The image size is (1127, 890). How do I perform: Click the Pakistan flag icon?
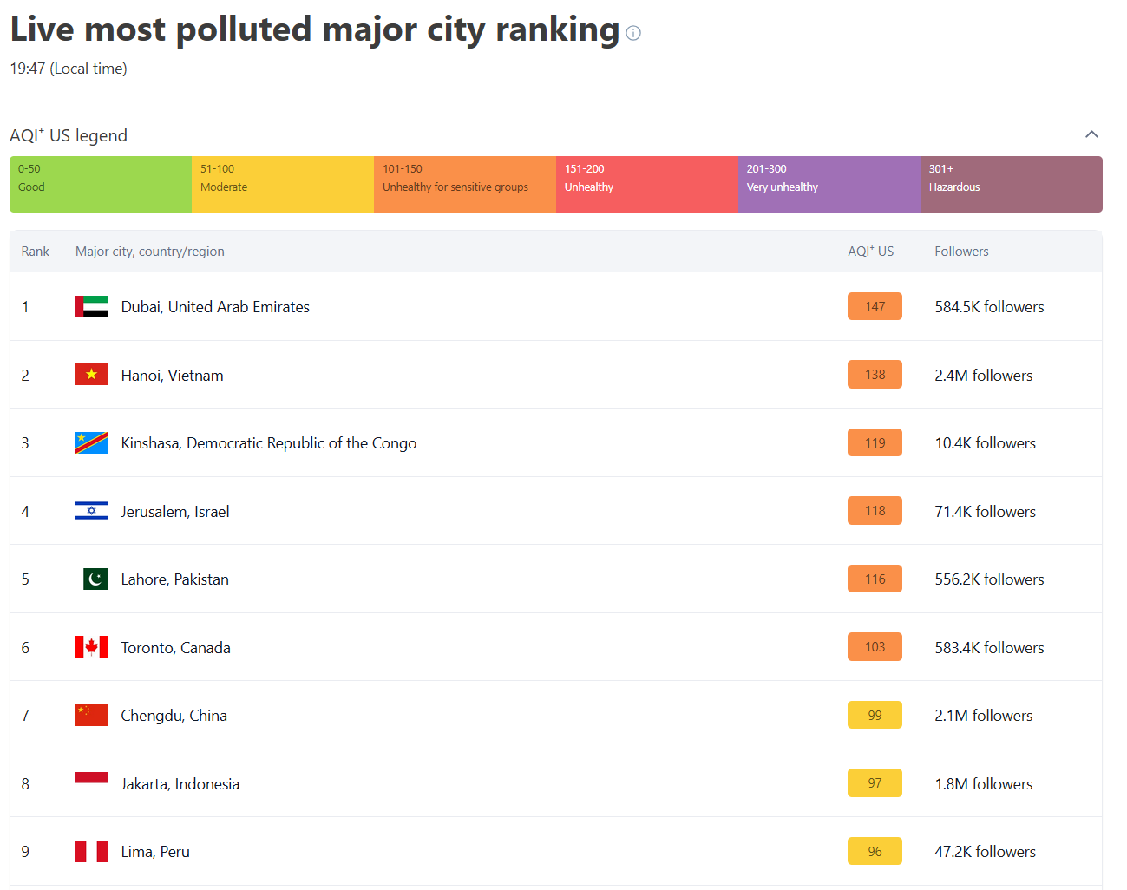coord(95,579)
